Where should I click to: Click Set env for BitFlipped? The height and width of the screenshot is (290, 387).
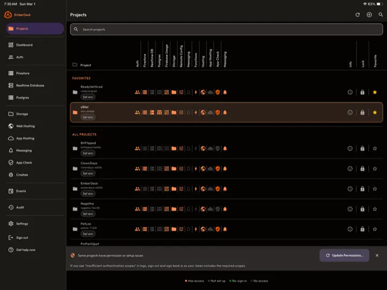click(x=88, y=153)
